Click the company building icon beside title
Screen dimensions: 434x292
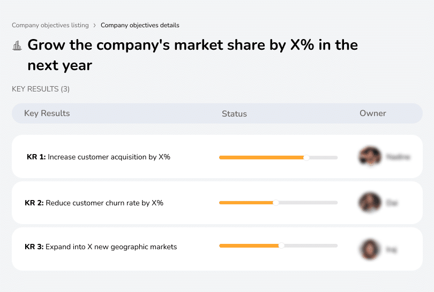[x=17, y=46]
